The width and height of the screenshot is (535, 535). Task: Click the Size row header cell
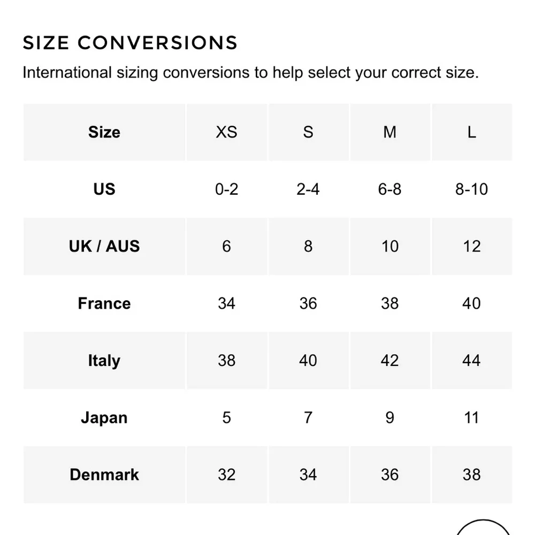[104, 132]
